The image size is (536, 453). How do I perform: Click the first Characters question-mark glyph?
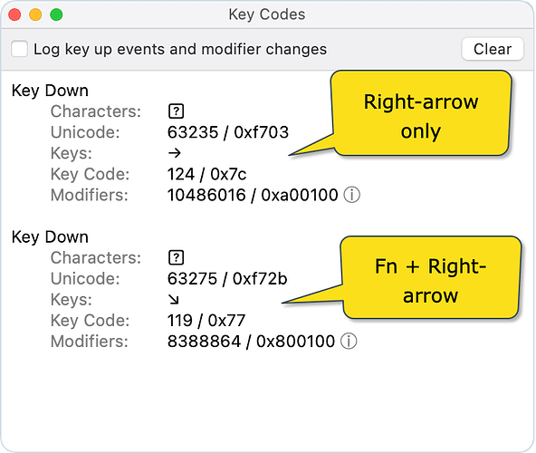[176, 111]
